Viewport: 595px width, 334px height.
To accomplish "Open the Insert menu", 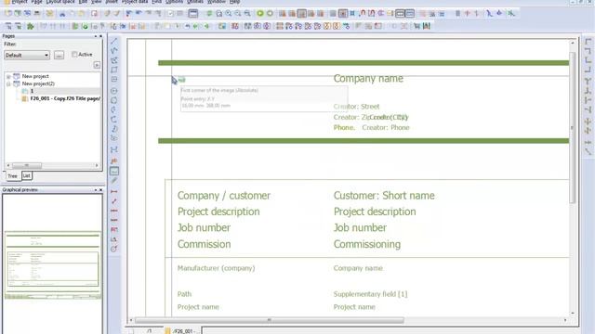I will [x=112, y=2].
